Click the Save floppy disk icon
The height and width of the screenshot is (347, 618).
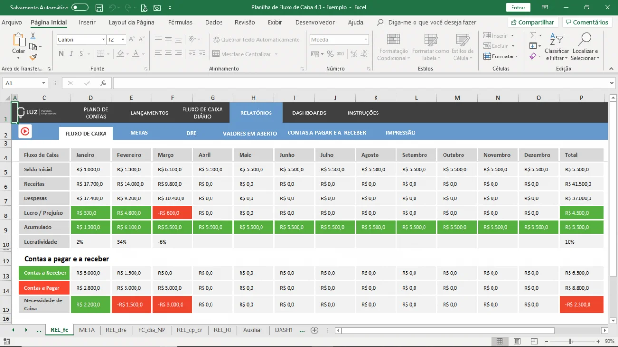(99, 8)
